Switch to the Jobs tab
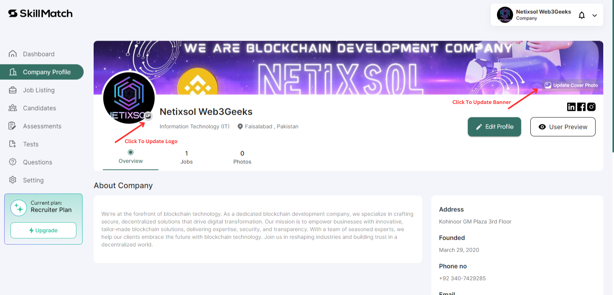614x295 pixels. 187,157
